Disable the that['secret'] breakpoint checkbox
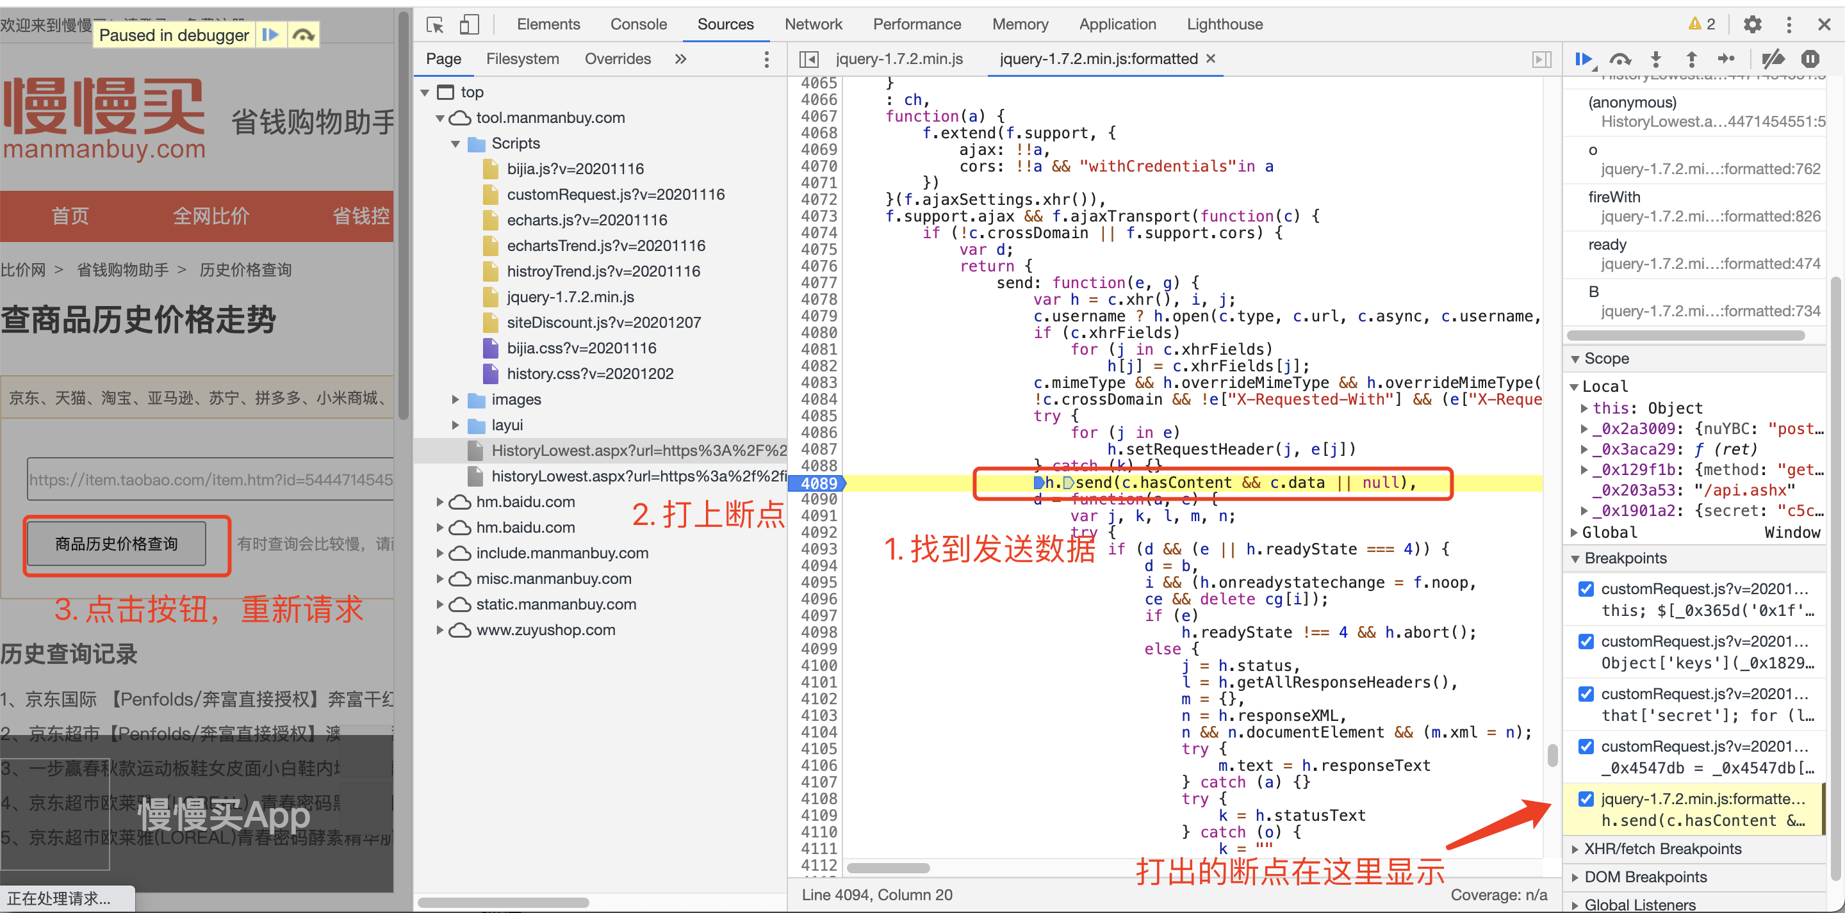Image resolution: width=1845 pixels, height=913 pixels. [x=1586, y=694]
